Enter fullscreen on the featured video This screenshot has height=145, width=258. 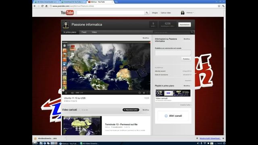(148, 93)
